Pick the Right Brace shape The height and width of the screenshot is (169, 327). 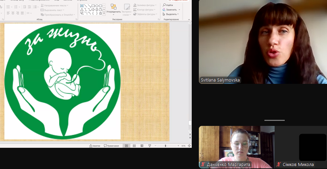pyautogui.click(x=97, y=13)
